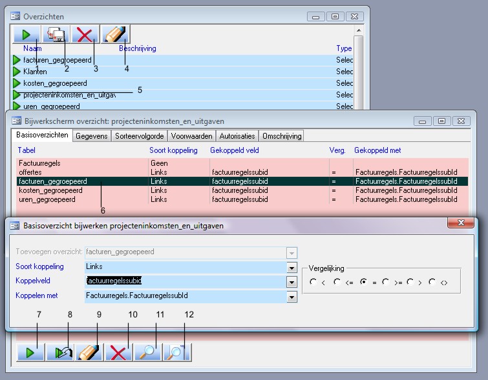Select the offertes row in the table

tap(242, 172)
